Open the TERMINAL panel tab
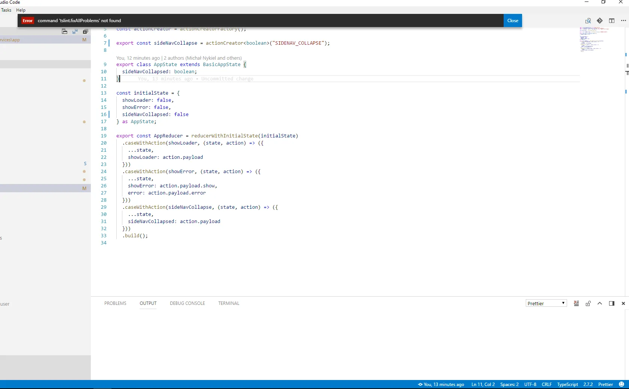 pos(229,303)
